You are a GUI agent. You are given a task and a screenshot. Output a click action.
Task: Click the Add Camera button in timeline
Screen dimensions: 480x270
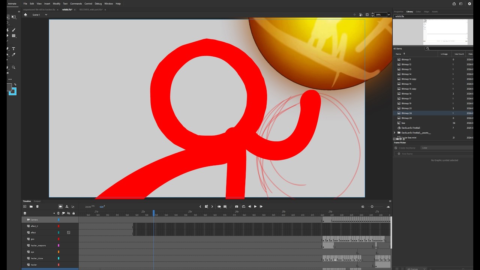coord(60,207)
